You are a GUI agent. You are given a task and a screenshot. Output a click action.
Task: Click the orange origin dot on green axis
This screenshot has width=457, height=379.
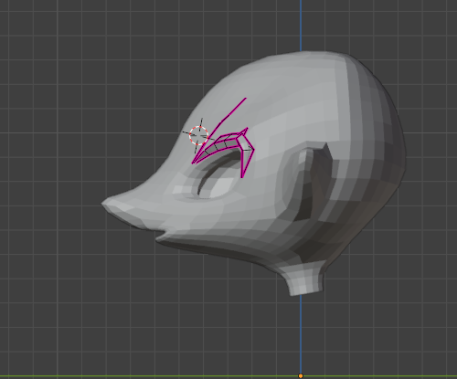(x=301, y=376)
